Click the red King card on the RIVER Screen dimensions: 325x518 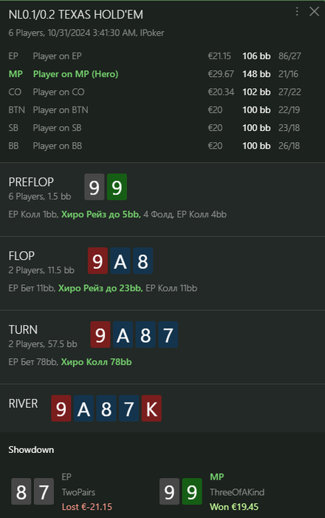(151, 408)
